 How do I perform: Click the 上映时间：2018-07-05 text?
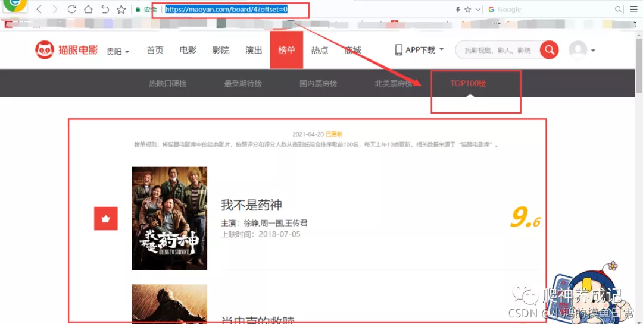(x=261, y=234)
